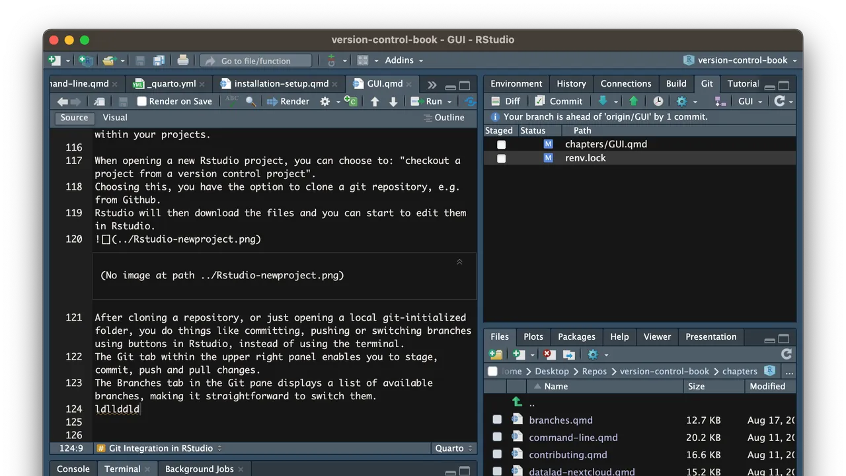Screen dimensions: 846x476
Task: Collapse the missing image preview chevron
Action: [x=459, y=262]
